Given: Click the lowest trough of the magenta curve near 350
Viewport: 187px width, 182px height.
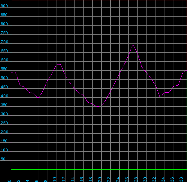Looking at the screenshot, I should click(x=99, y=106).
